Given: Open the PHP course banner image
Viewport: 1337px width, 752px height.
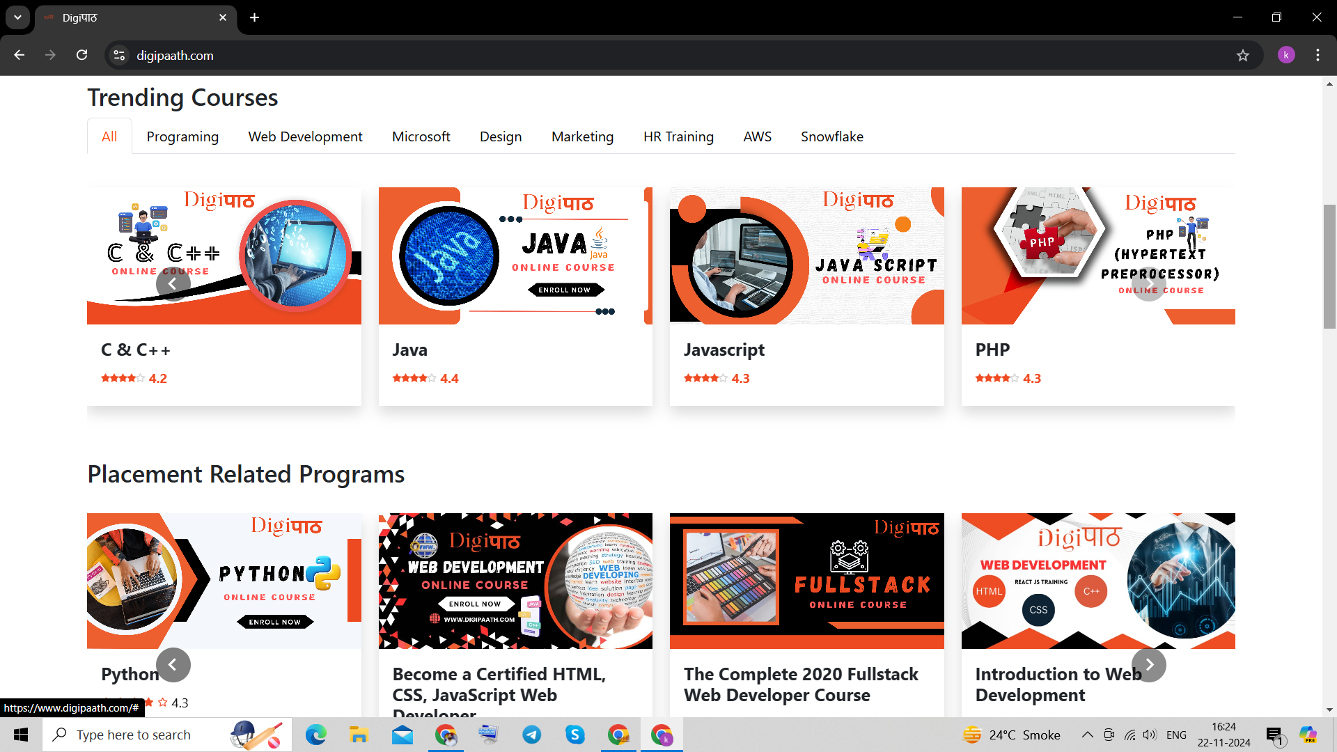Looking at the screenshot, I should click(1098, 256).
